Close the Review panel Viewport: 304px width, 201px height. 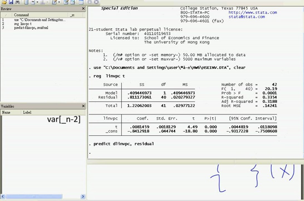(83, 9)
